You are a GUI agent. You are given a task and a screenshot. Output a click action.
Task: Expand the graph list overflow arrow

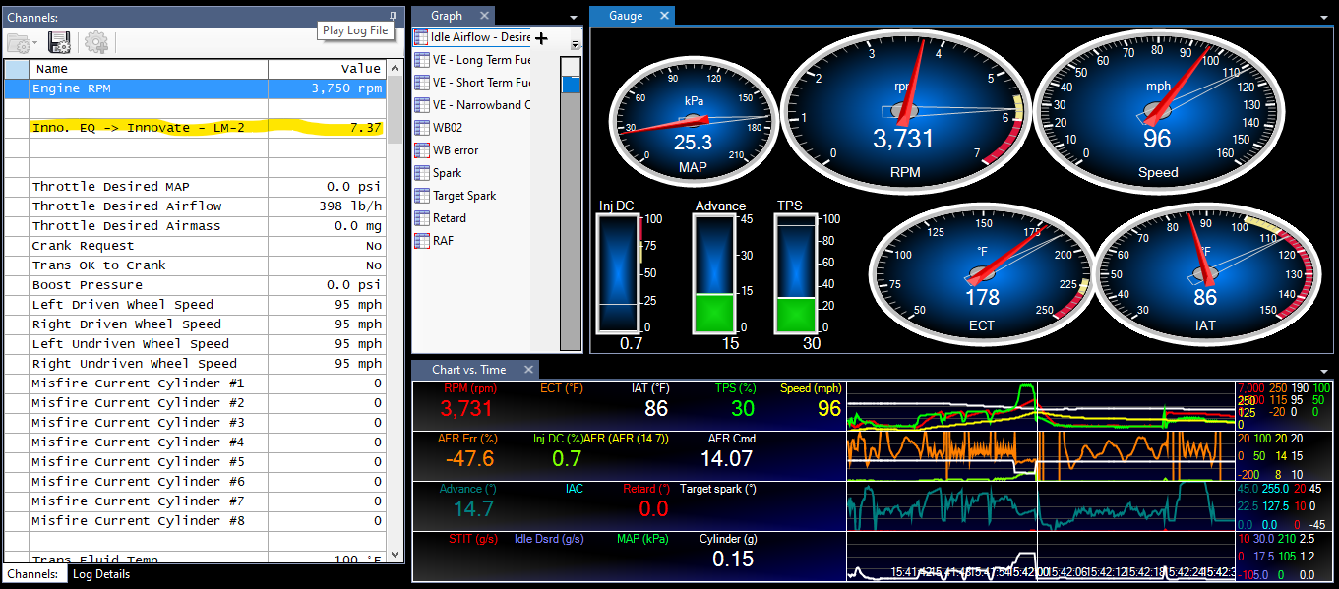point(575,44)
